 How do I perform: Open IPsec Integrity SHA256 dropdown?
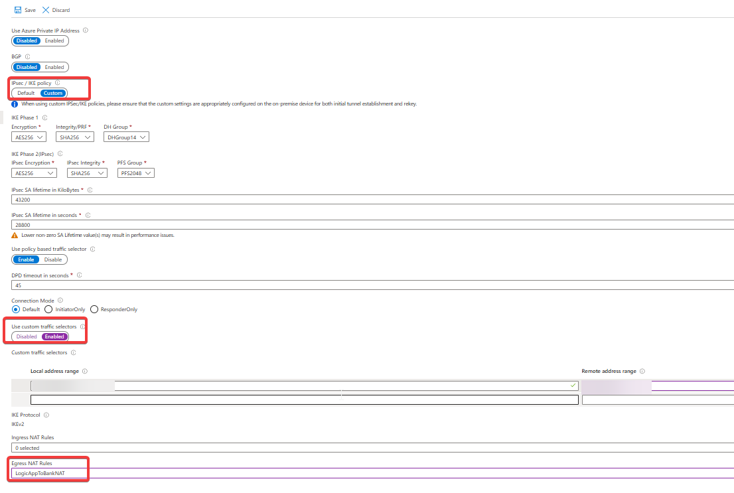click(x=87, y=173)
